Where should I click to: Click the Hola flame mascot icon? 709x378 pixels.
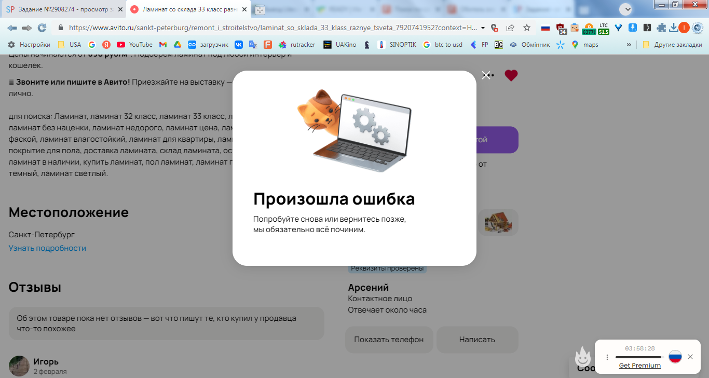[x=583, y=357]
